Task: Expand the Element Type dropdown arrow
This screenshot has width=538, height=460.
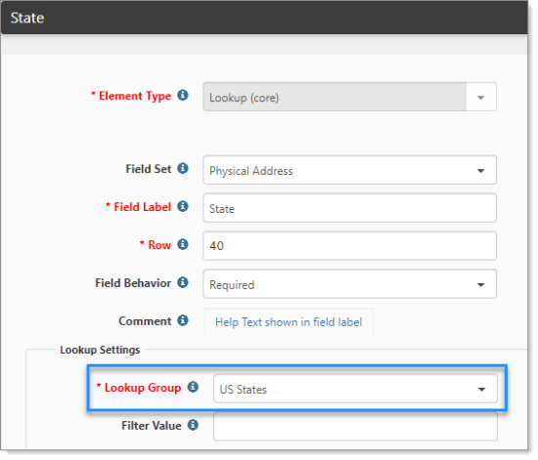Action: [481, 98]
